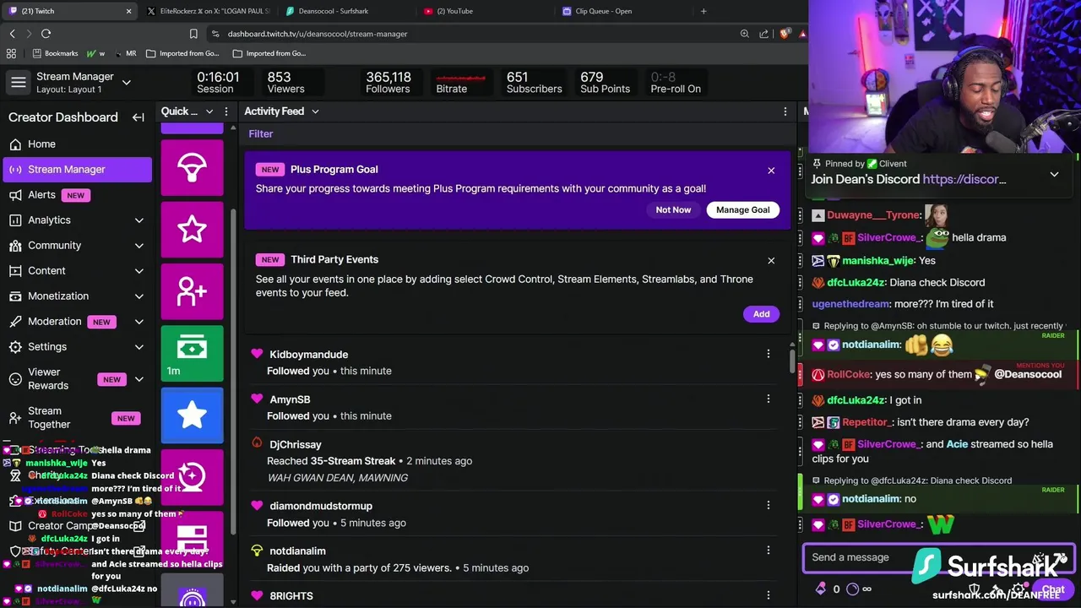The image size is (1081, 608).
Task: Click the Activity Feed Filter link
Action: [261, 133]
